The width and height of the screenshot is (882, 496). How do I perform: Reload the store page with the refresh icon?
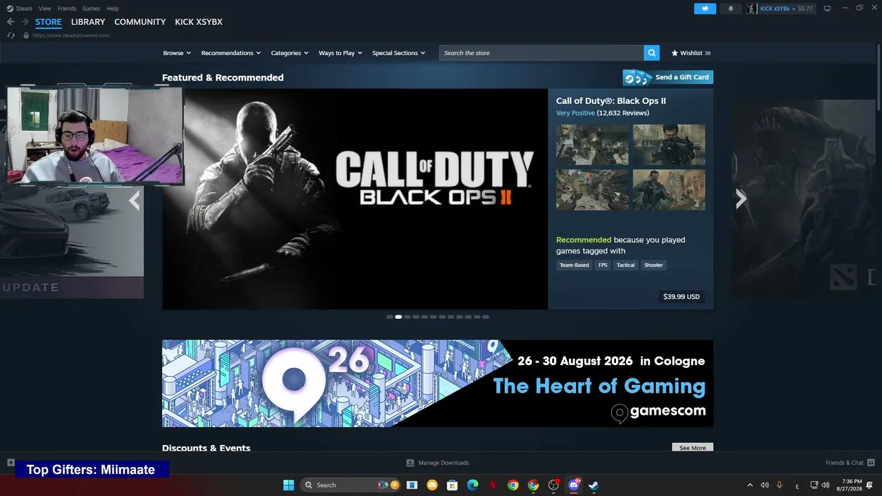click(11, 35)
